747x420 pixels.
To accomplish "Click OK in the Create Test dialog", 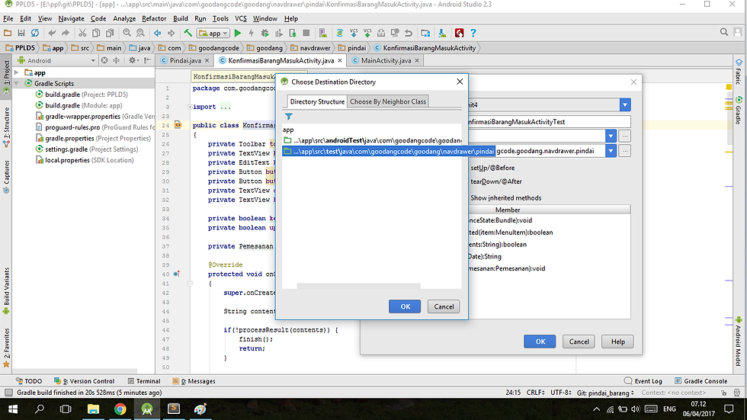I will 540,341.
